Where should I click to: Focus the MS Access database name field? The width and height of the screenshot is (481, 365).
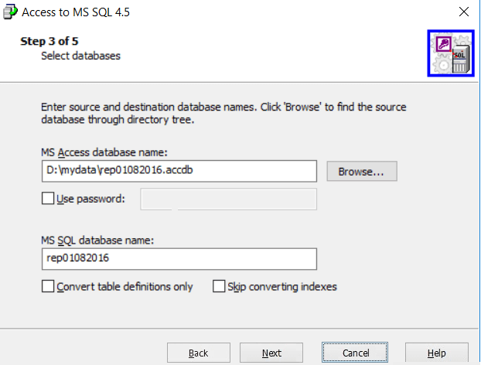(179, 171)
